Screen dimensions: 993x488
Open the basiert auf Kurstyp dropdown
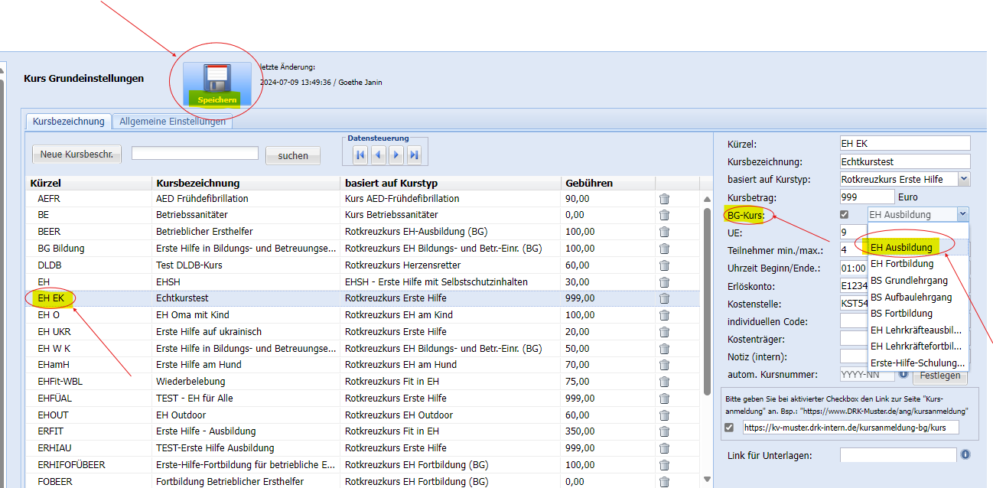click(963, 179)
